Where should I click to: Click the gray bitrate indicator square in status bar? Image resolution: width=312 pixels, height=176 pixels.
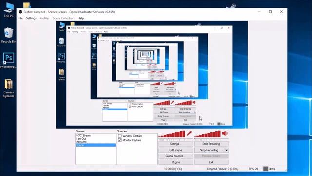pos(266,169)
